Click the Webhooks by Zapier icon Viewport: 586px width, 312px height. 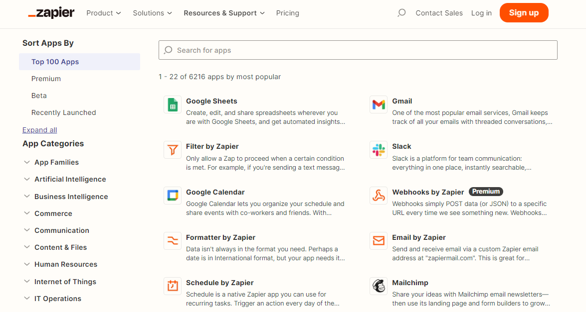click(379, 196)
